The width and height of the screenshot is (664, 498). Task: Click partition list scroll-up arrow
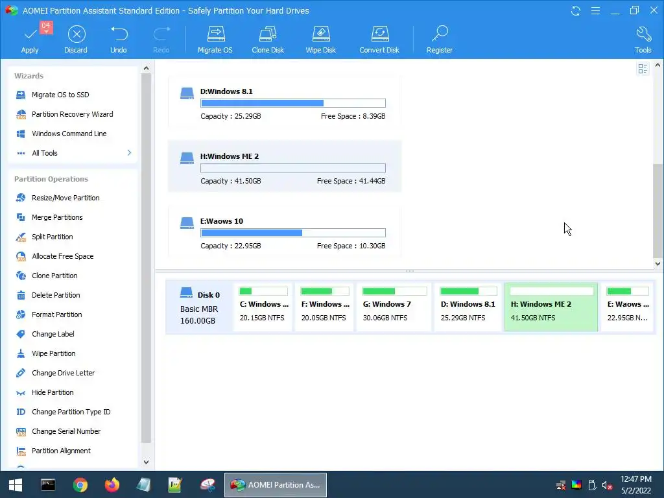(x=658, y=65)
